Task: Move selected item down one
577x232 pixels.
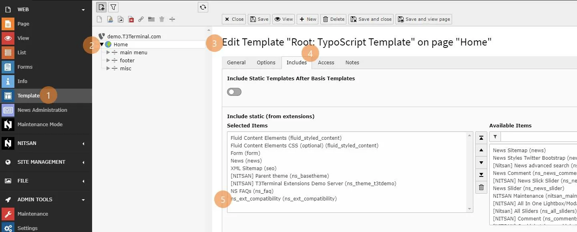Action: tap(481, 163)
